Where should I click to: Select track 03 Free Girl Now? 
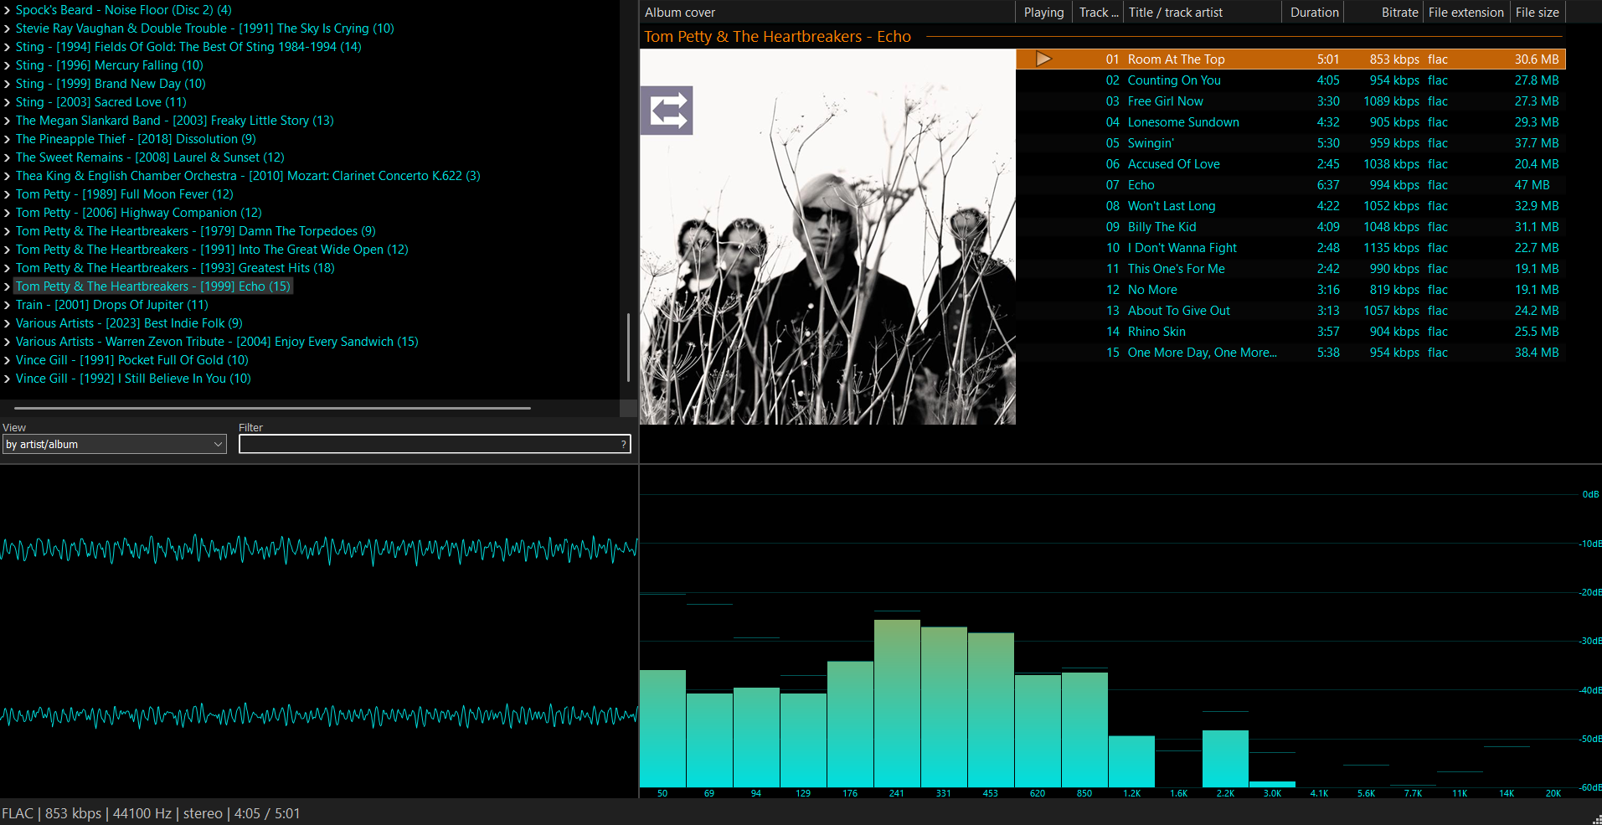pos(1290,101)
